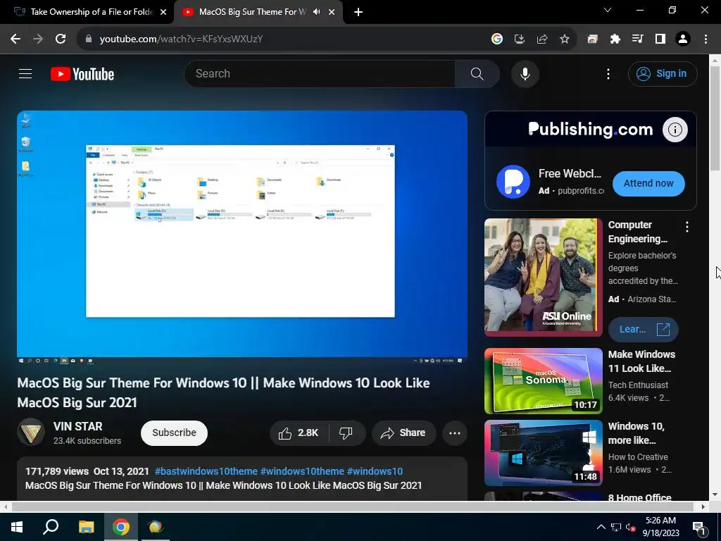The height and width of the screenshot is (541, 721).
Task: Click the browser forward arrow
Action: click(38, 39)
